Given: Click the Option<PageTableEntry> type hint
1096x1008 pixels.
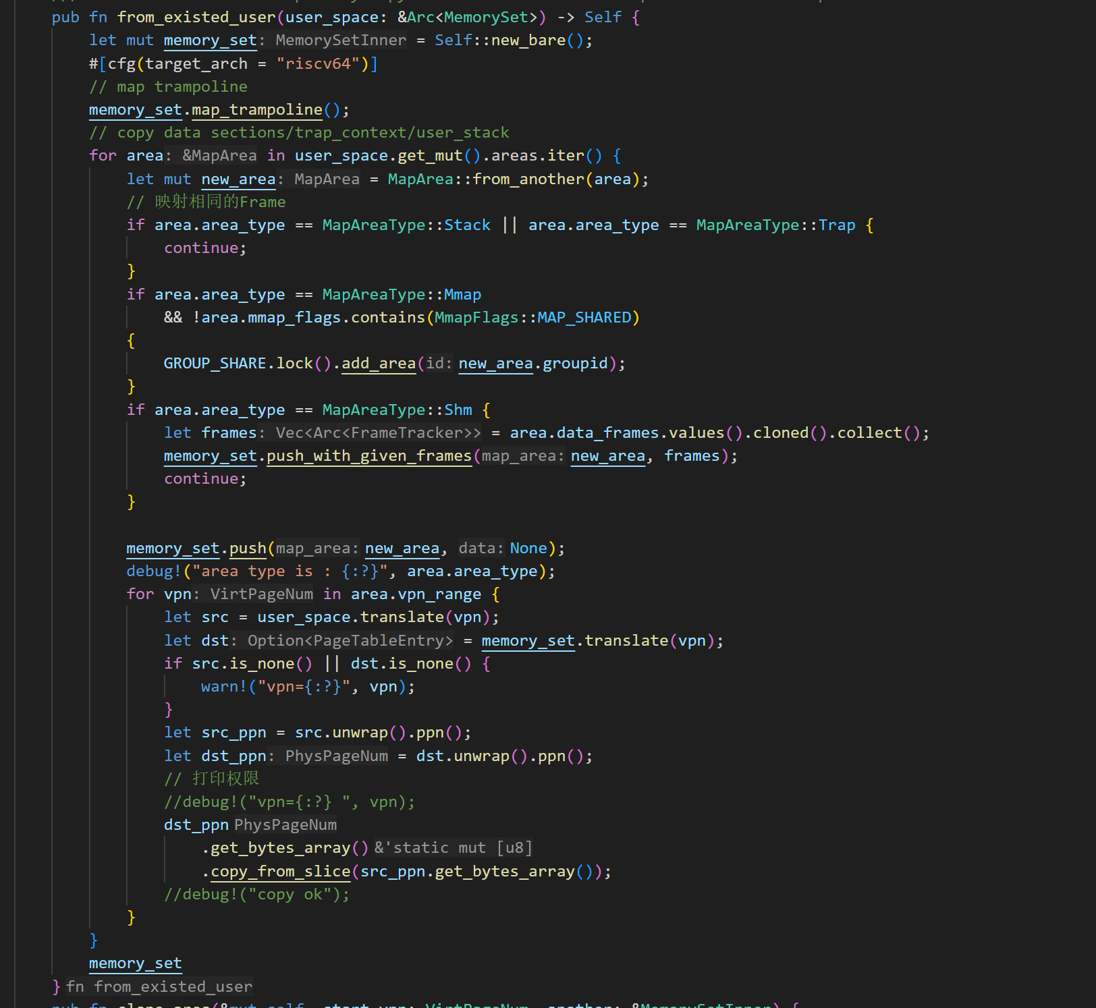Looking at the screenshot, I should 350,641.
